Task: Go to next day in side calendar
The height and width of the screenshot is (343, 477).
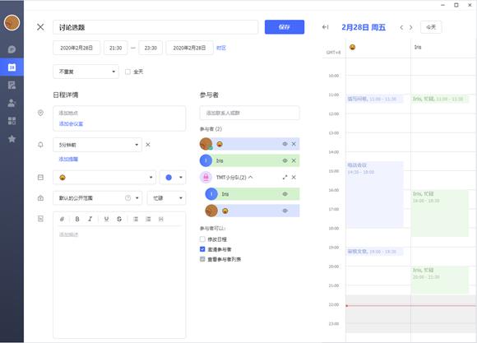Action: pos(411,27)
